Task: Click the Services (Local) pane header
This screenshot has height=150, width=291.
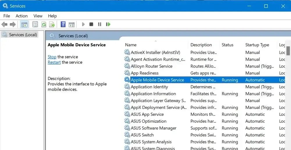Action: click(x=73, y=36)
